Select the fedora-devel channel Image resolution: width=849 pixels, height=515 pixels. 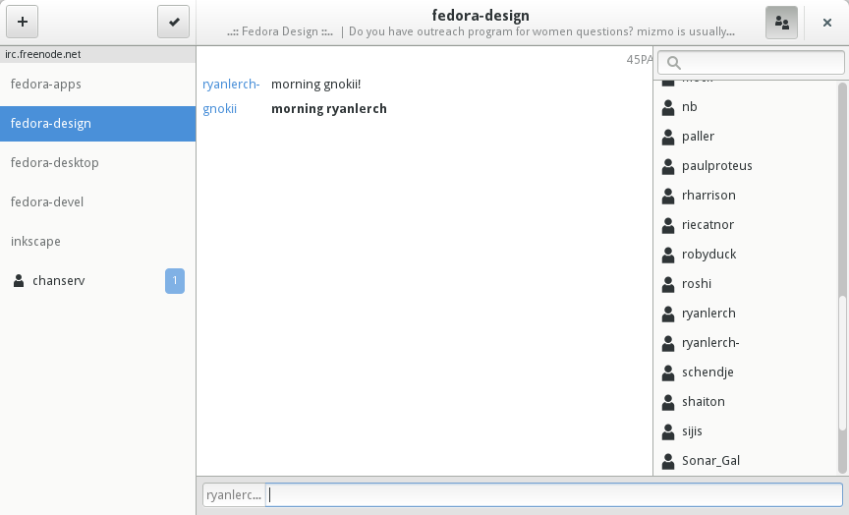coord(47,202)
